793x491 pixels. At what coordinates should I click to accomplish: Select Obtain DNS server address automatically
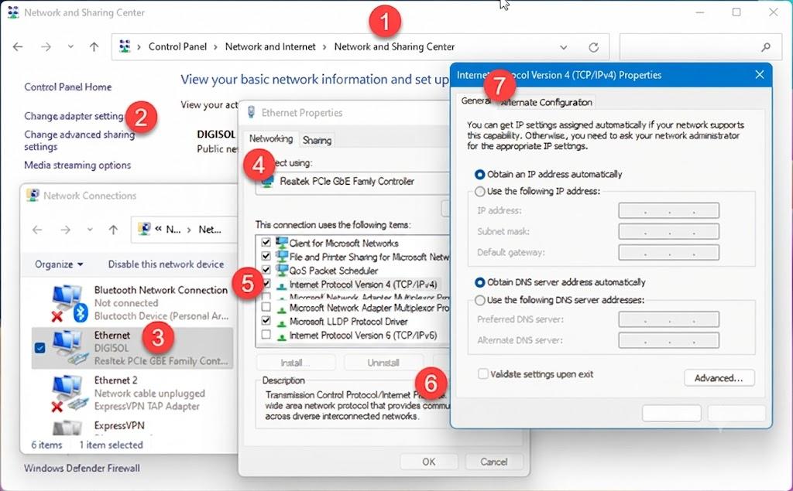[x=560, y=282]
